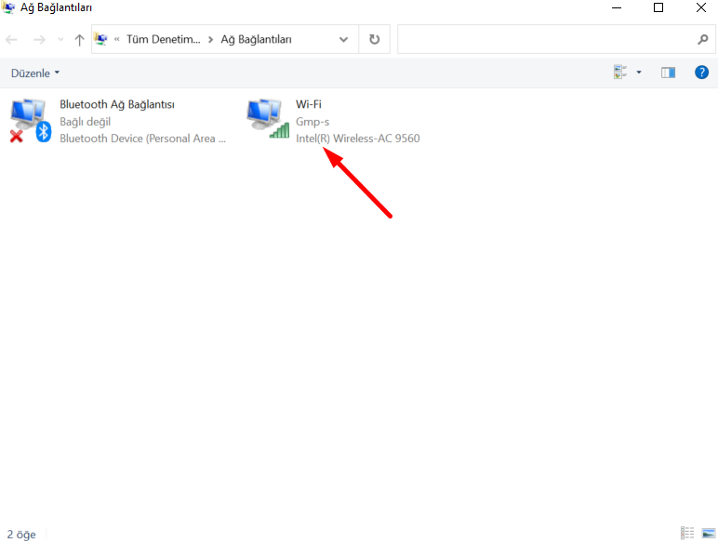Go forward with the right arrow

click(39, 40)
